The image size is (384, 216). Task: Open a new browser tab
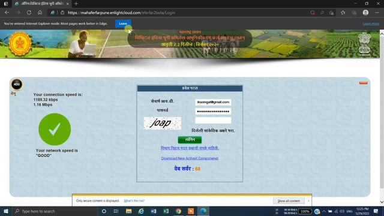point(76,4)
